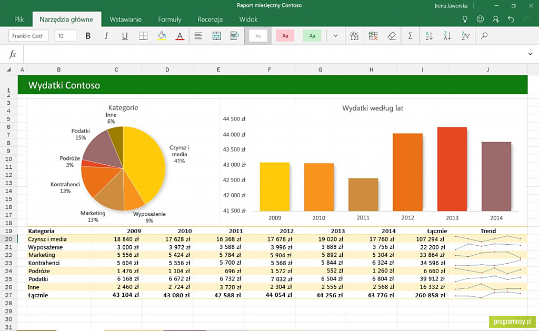
Task: Switch to Formuły tab
Action: click(169, 19)
